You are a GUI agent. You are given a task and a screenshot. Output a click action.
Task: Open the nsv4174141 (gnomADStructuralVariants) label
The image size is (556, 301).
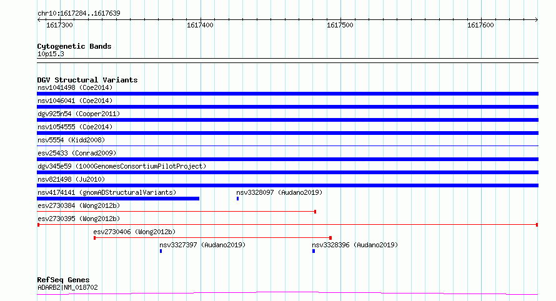[107, 192]
